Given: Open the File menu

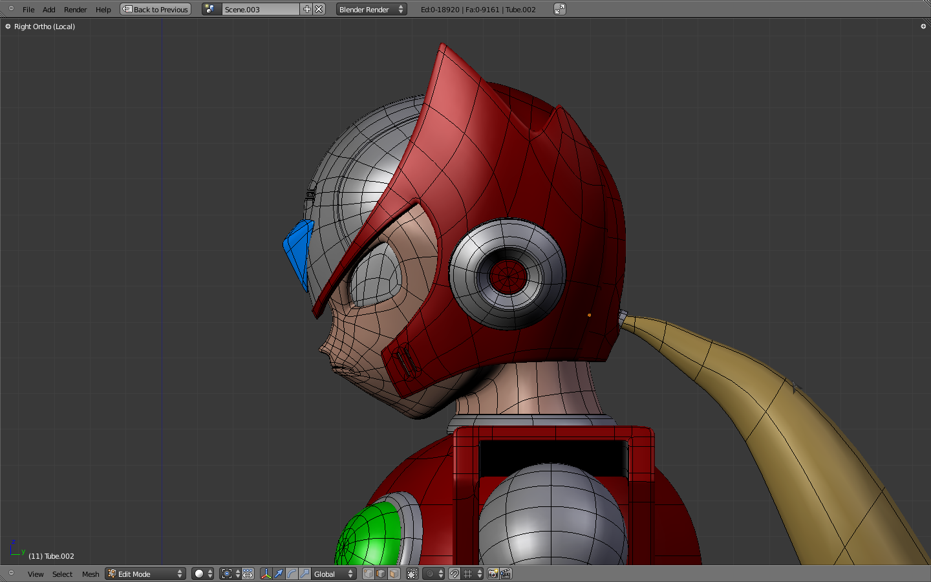Looking at the screenshot, I should point(28,10).
